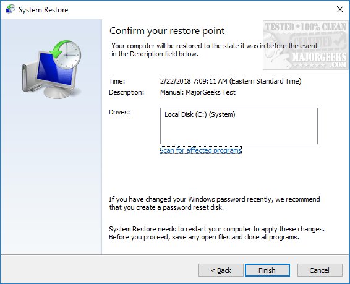Click the Finish button
The width and height of the screenshot is (350, 284).
267,270
